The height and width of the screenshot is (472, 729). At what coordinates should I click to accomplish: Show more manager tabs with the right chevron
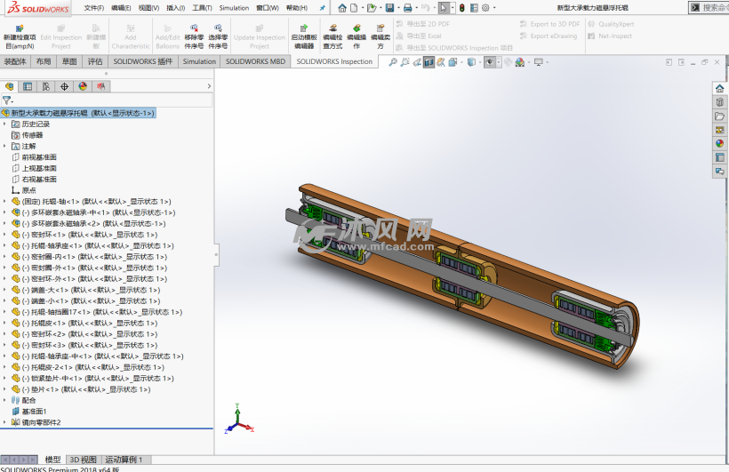coord(209,86)
